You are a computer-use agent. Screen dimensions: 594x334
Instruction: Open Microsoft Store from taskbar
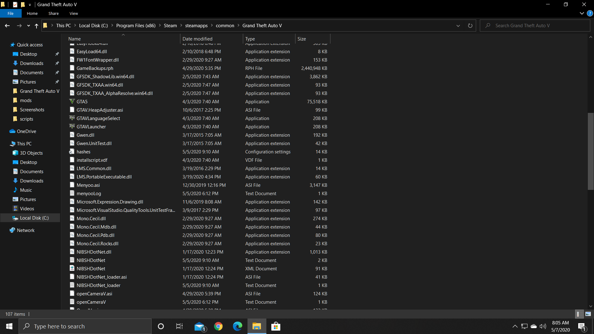tap(275, 326)
